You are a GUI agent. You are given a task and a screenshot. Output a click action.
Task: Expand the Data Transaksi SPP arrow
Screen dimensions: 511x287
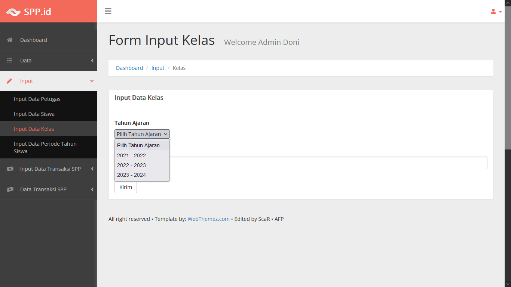92,189
